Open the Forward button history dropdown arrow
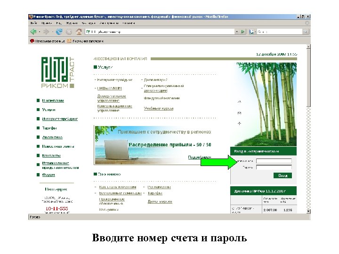 point(52,32)
